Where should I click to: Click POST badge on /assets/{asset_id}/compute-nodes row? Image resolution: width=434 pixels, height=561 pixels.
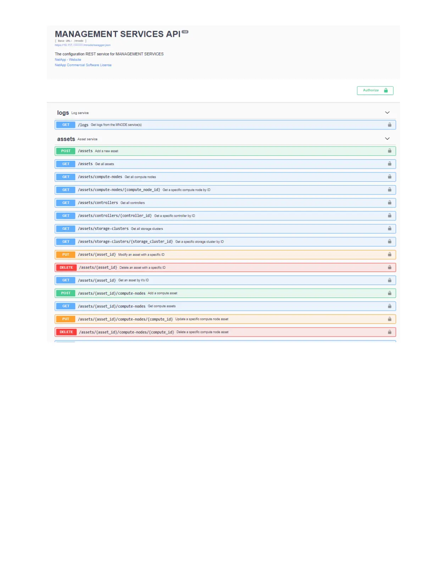click(x=66, y=293)
